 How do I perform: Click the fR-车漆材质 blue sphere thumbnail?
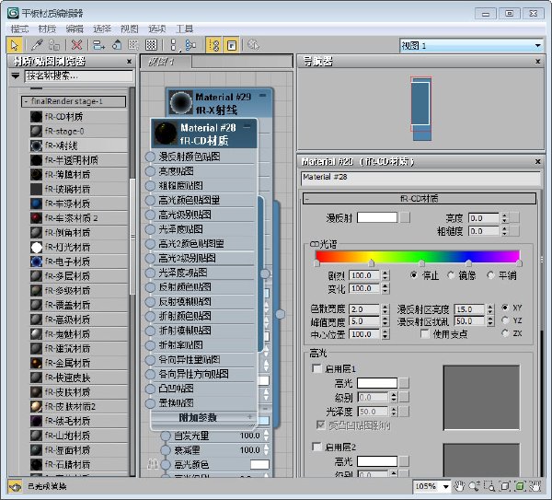pos(36,203)
